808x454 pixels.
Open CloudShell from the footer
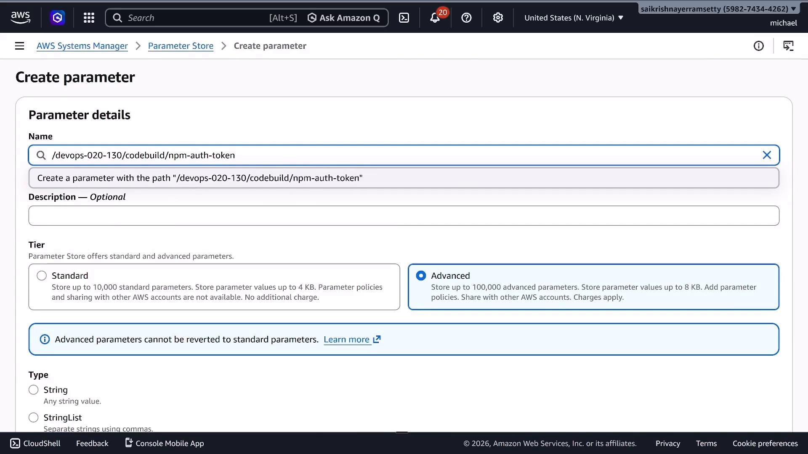click(35, 443)
